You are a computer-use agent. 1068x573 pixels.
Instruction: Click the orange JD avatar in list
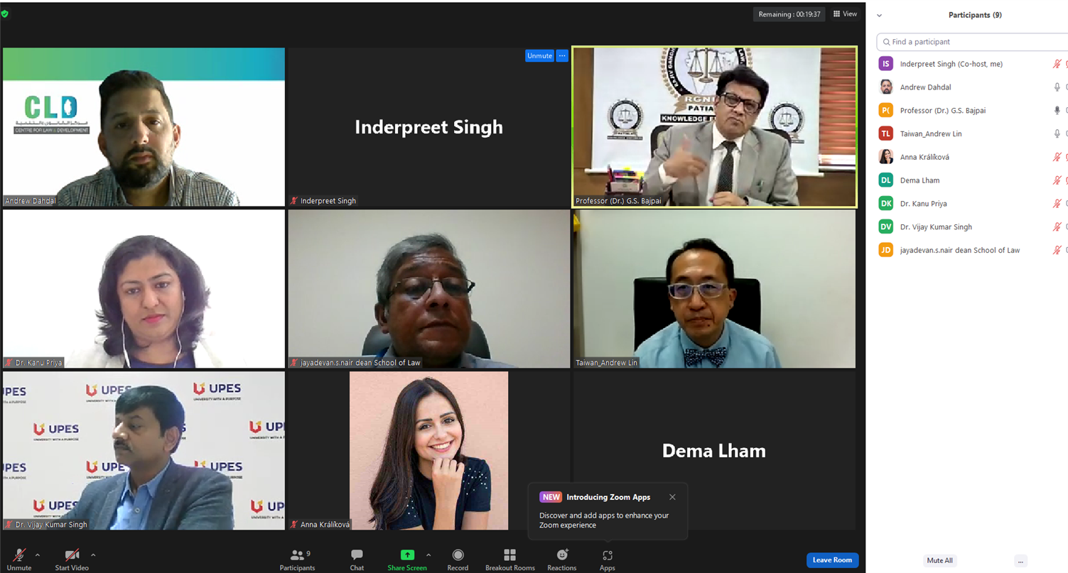[886, 250]
